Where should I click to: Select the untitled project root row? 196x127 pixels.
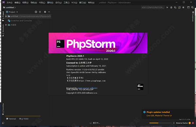[x=28, y=16]
